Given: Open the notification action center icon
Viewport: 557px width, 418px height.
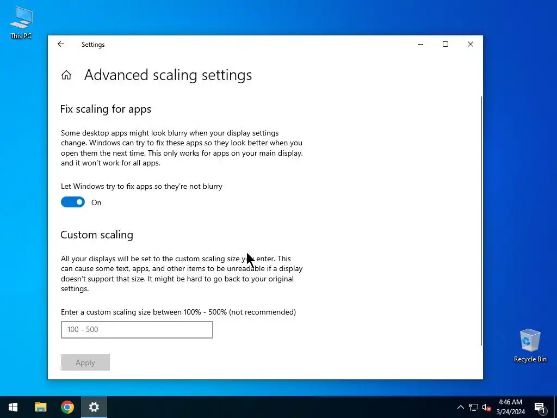Looking at the screenshot, I should (540, 408).
